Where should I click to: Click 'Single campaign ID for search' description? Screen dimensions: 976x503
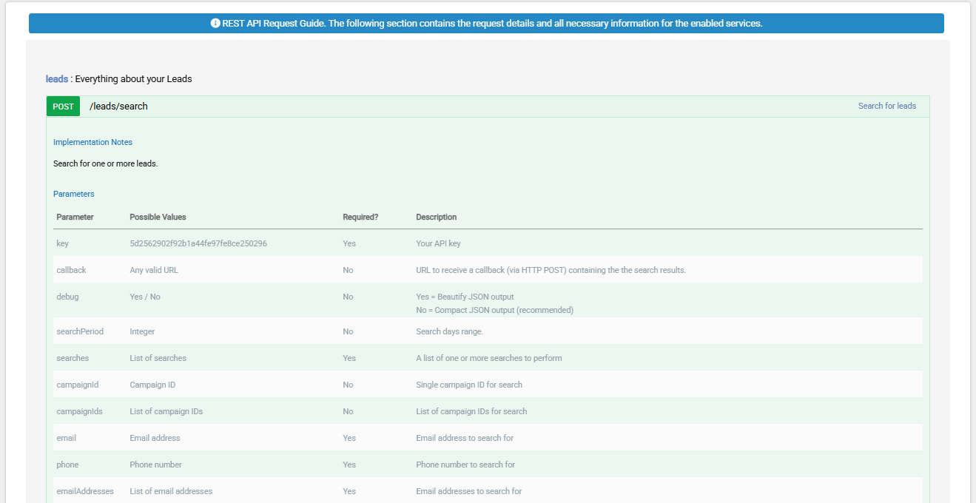tap(469, 385)
